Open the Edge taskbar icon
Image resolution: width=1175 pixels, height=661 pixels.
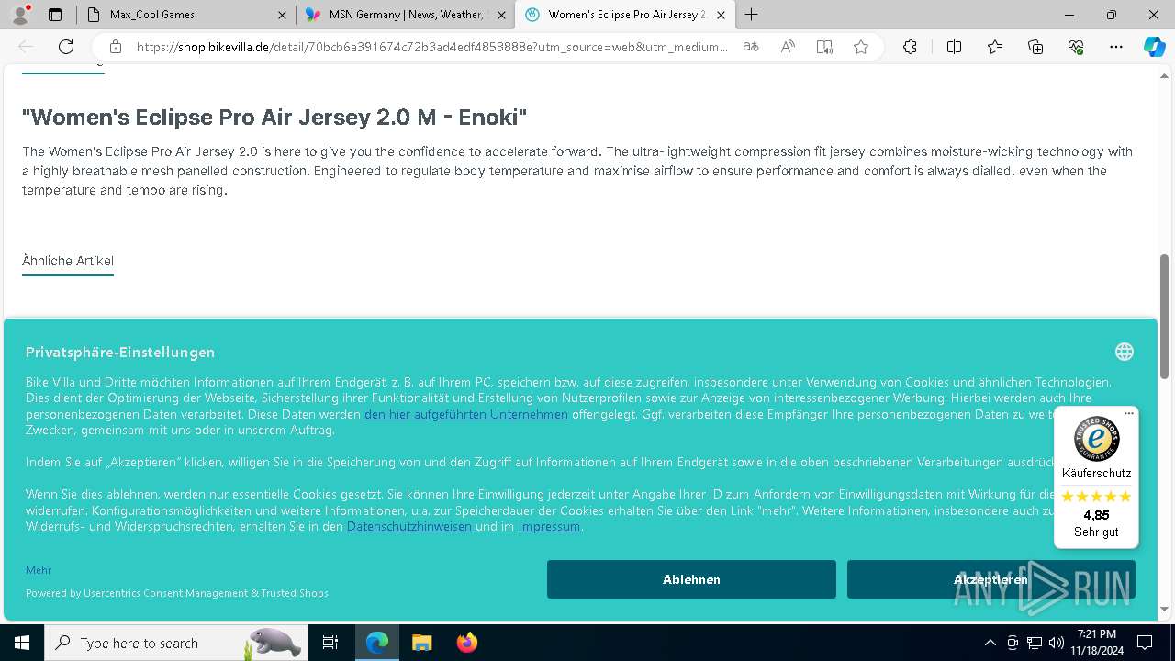pos(377,643)
